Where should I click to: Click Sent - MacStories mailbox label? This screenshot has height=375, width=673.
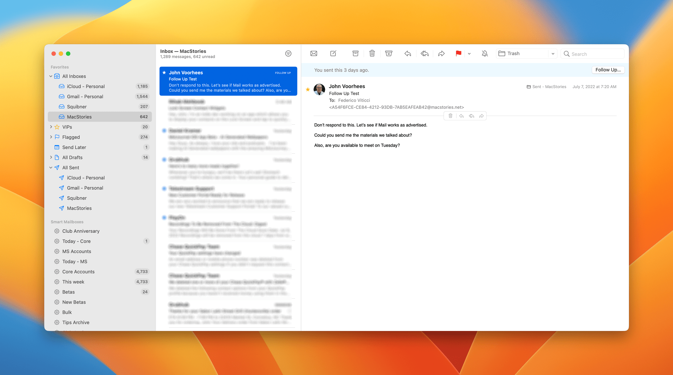coord(546,87)
